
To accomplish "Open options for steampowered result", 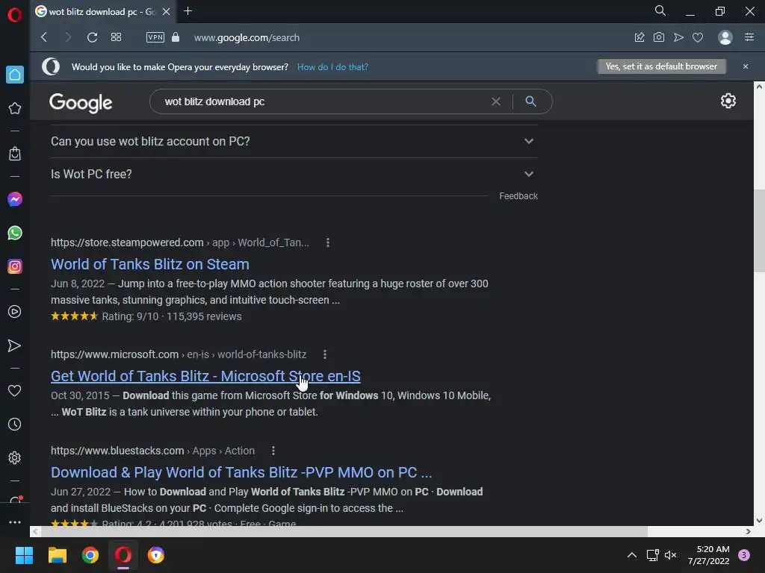I will pos(328,242).
